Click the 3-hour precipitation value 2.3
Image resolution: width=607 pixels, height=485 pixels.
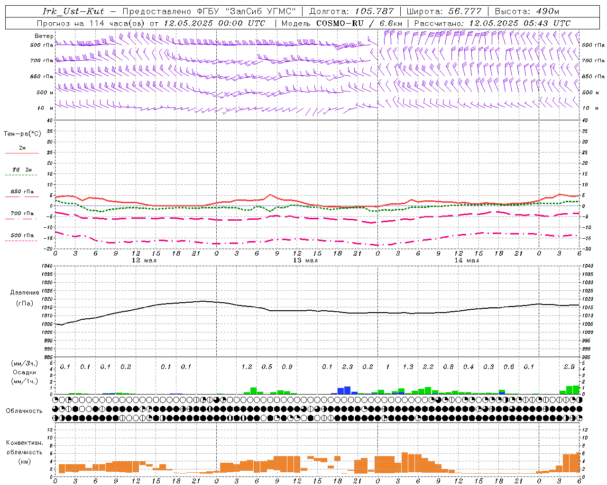pos(348,367)
